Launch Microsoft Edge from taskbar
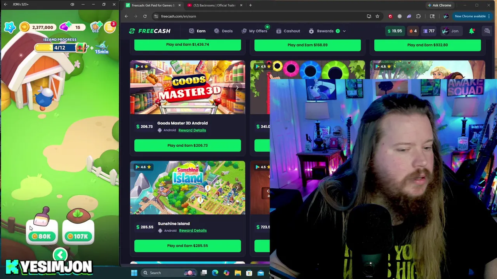497x279 pixels. (x=215, y=273)
